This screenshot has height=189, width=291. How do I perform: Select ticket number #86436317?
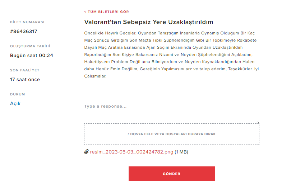pyautogui.click(x=23, y=32)
